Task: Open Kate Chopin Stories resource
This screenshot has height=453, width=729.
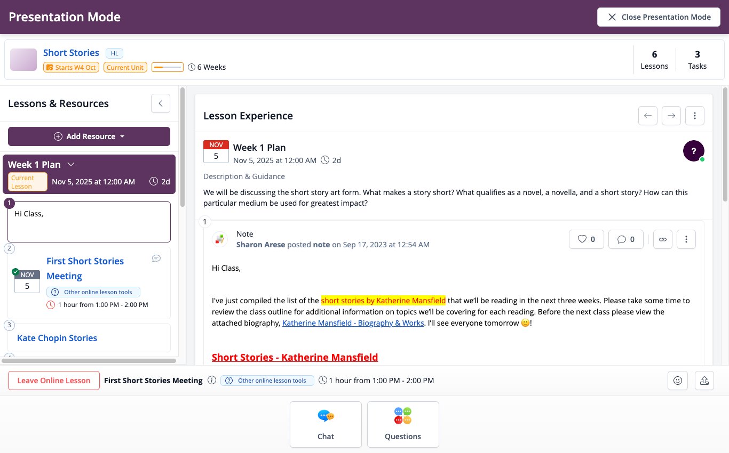Action: click(57, 338)
